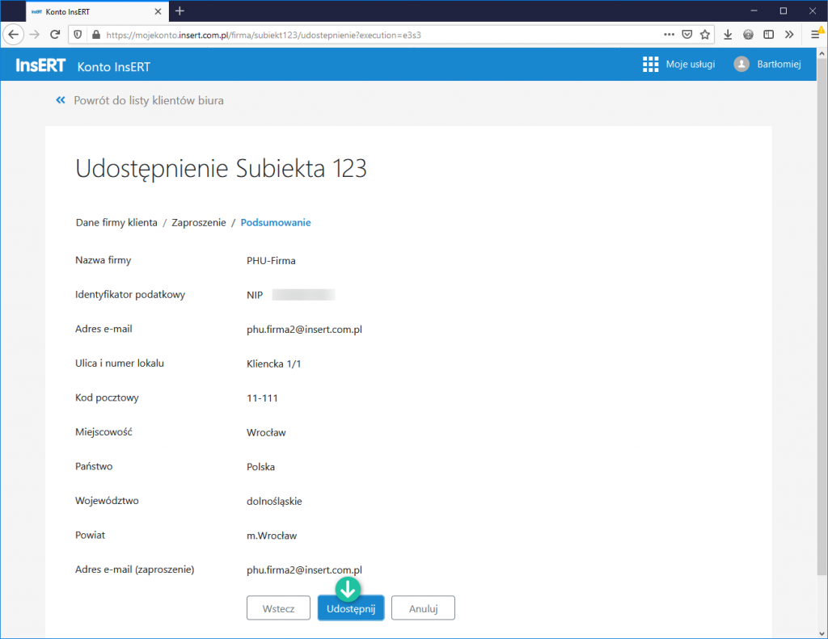
Task: Click the Miejscowość value Wrocław
Action: (x=266, y=433)
